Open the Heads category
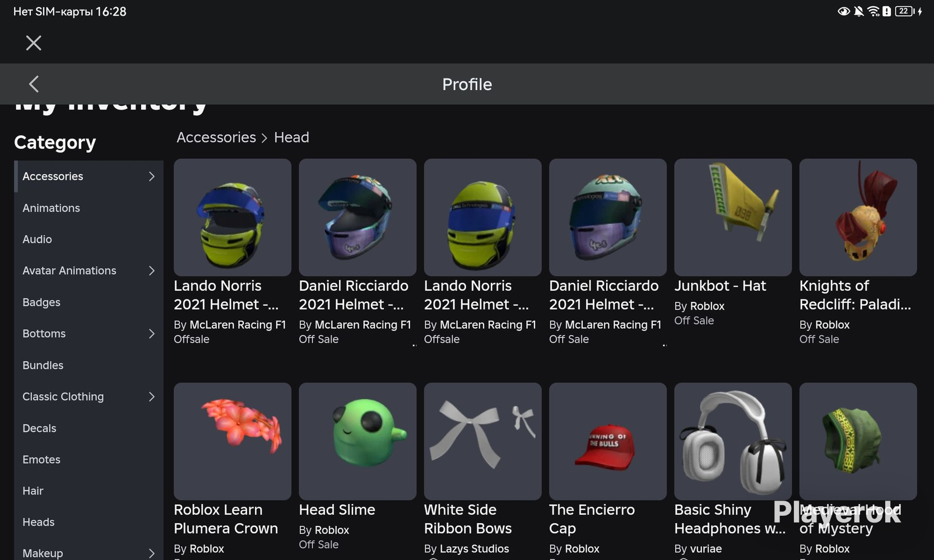The height and width of the screenshot is (560, 934). [x=89, y=522]
